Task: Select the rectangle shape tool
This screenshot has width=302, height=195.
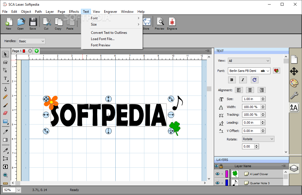Action: click(x=5, y=122)
